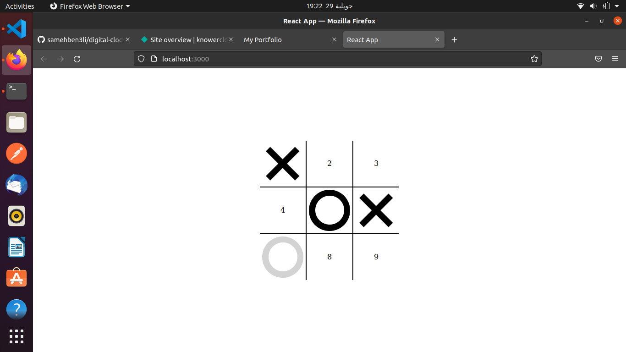
Task: Reload the current page
Action: [77, 59]
